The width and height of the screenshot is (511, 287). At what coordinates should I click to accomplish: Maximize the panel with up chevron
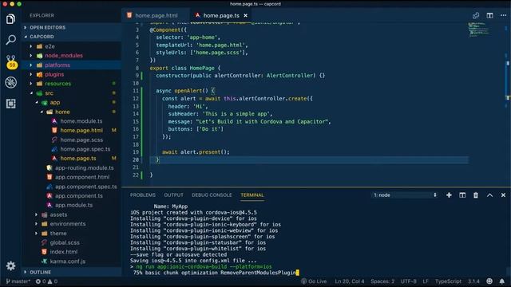click(x=489, y=195)
